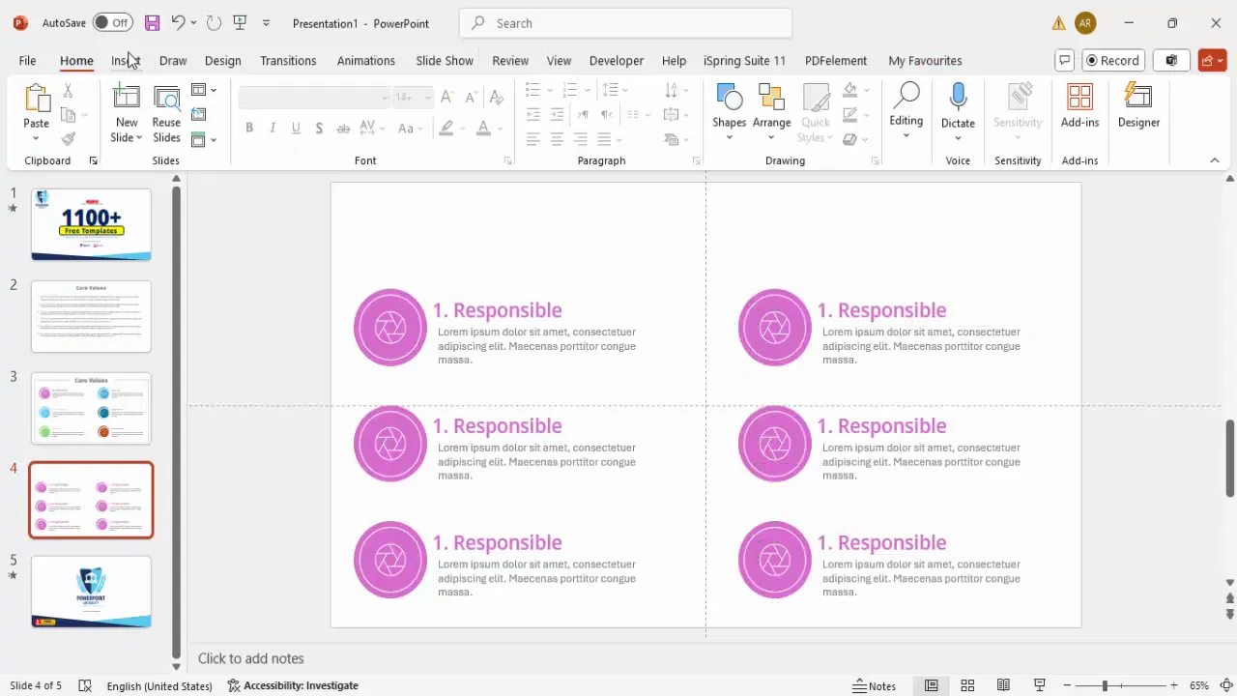1237x696 pixels.
Task: Open the slide Layout dropdown
Action: tap(203, 90)
